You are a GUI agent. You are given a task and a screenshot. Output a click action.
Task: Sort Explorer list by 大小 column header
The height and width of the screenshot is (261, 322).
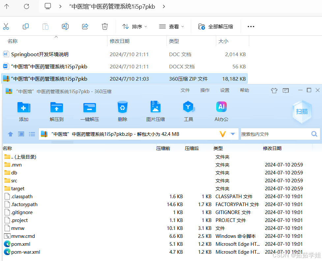pyautogui.click(x=223, y=41)
